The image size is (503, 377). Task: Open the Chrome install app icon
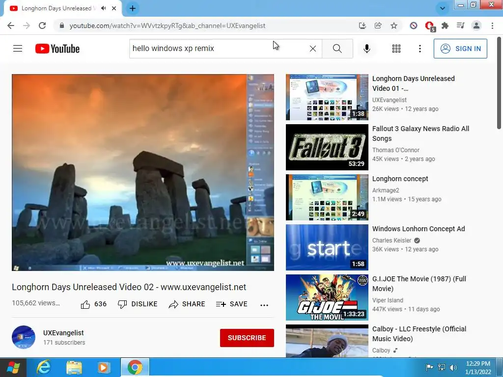pos(362,26)
